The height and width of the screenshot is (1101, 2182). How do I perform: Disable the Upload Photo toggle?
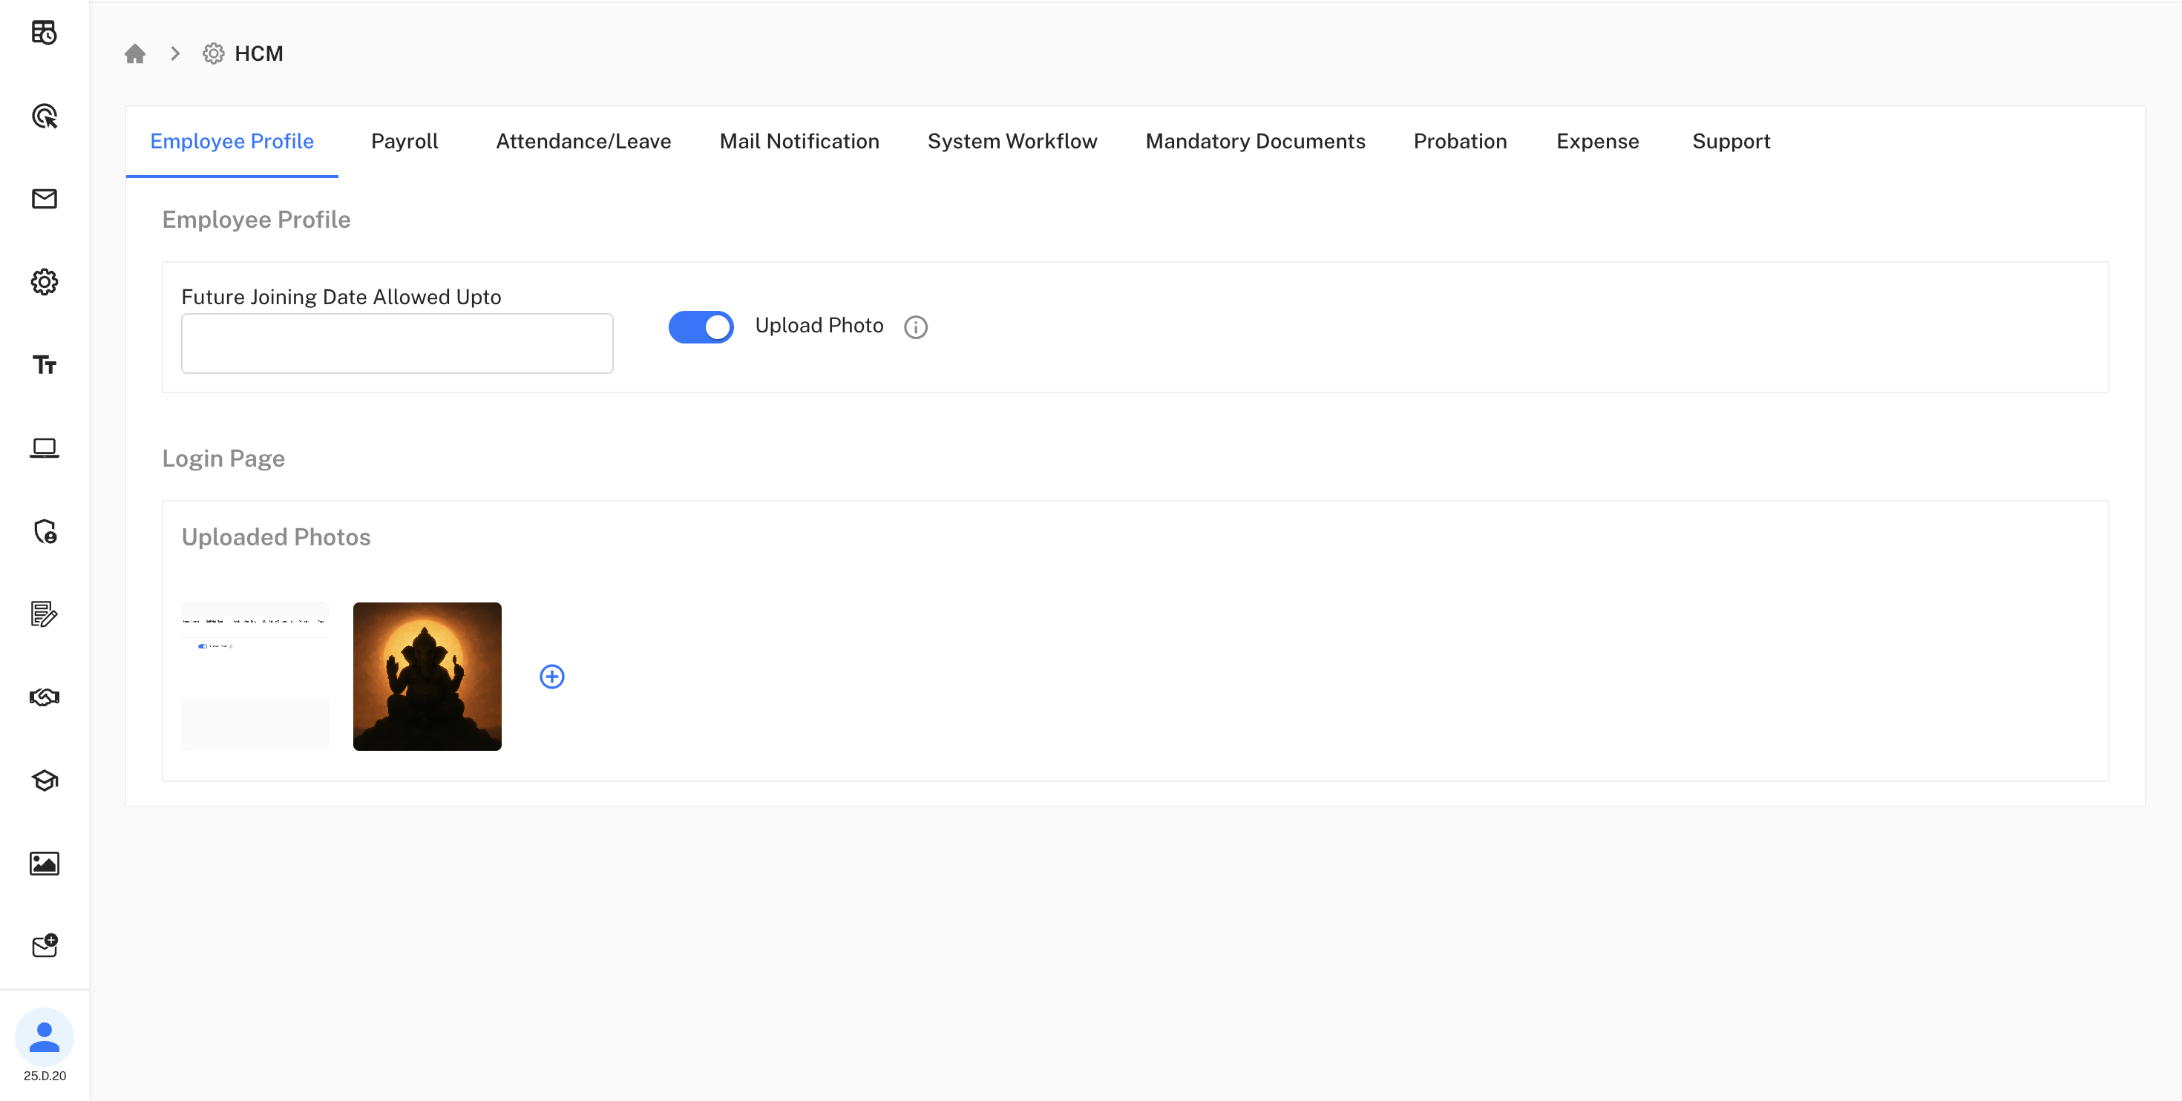(701, 326)
